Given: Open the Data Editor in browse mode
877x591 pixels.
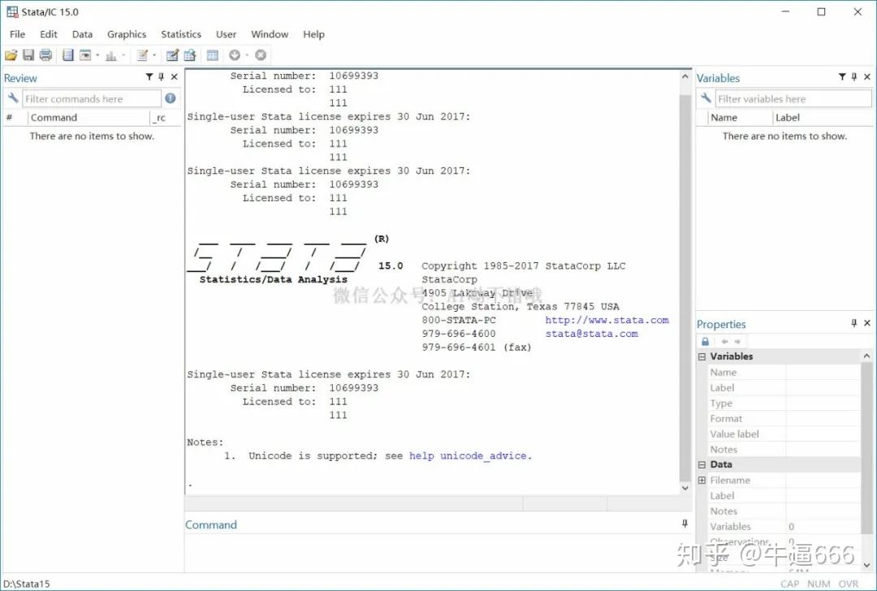Looking at the screenshot, I should (190, 54).
